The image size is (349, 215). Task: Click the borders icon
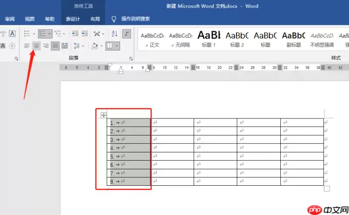point(110,46)
